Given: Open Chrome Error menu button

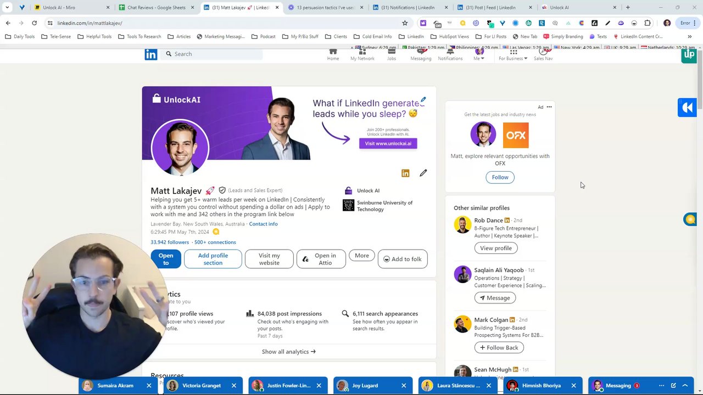Looking at the screenshot, I should (687, 23).
